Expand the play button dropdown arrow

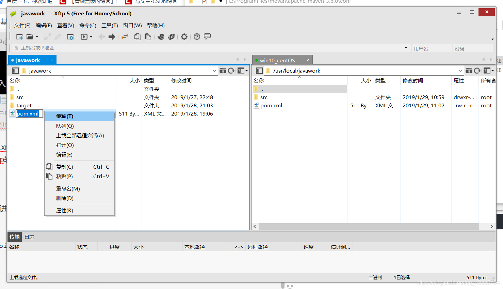[x=91, y=37]
